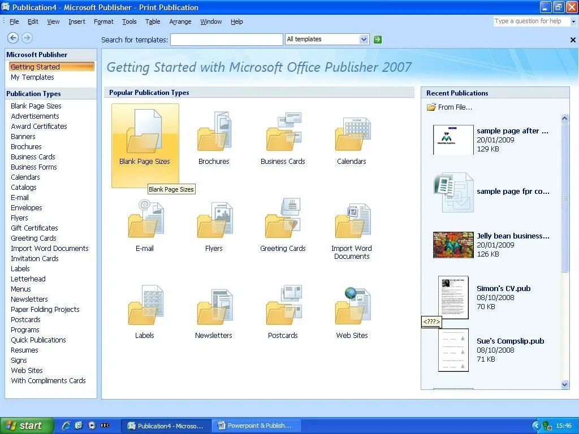Choose Menus publication type
Screen dimensions: 579x434
(21, 289)
